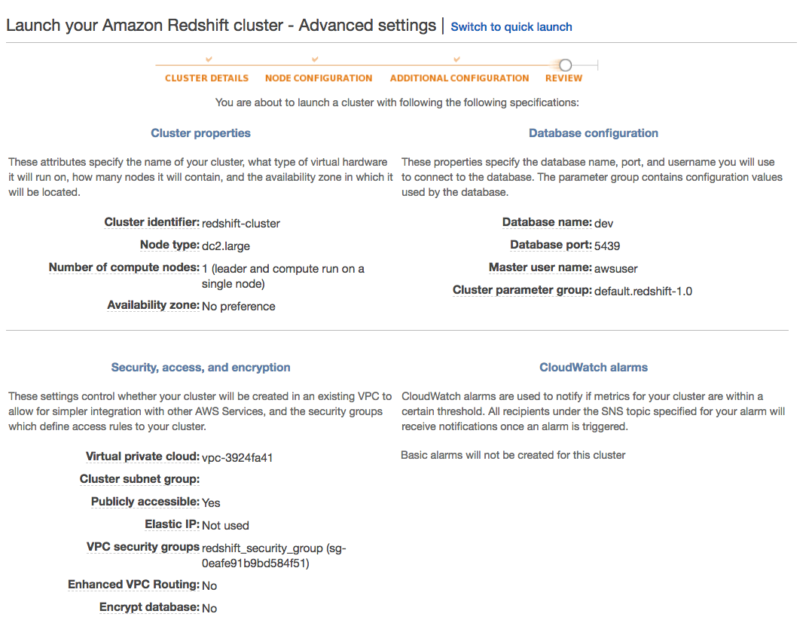The image size is (812, 623).
Task: Switch to quick launch mode
Action: tap(511, 27)
